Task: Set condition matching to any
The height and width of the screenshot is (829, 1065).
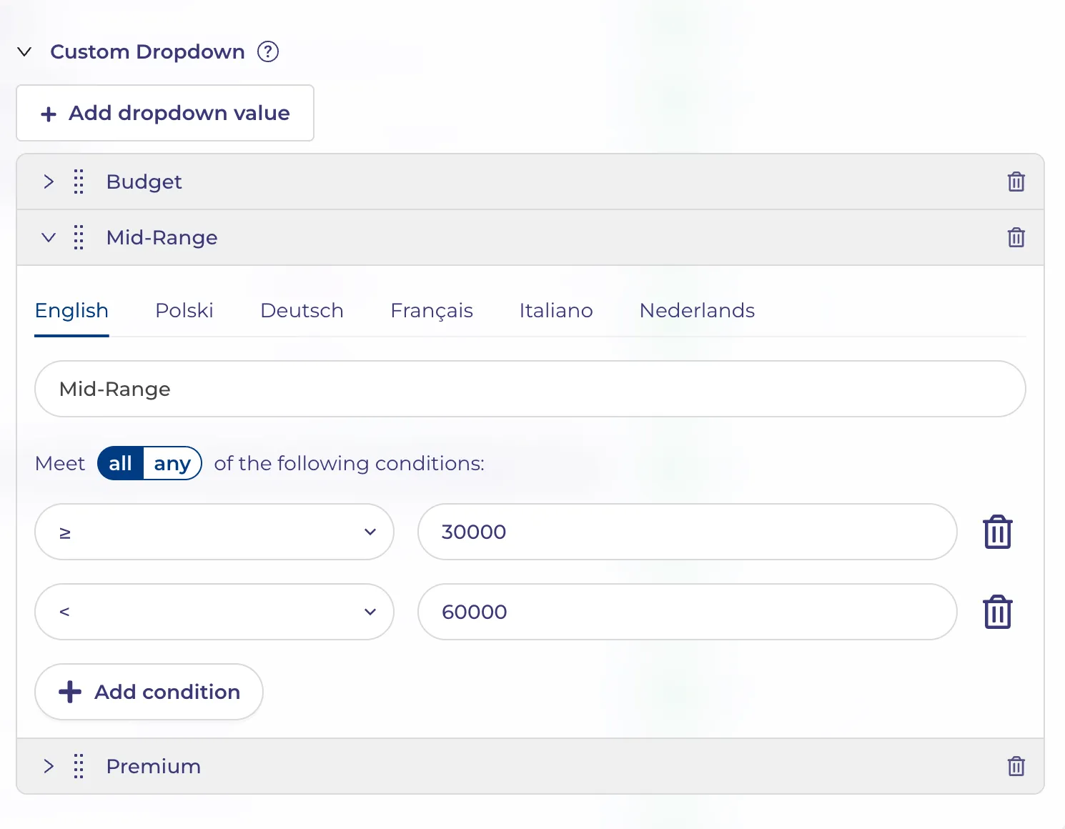Action: (x=172, y=463)
